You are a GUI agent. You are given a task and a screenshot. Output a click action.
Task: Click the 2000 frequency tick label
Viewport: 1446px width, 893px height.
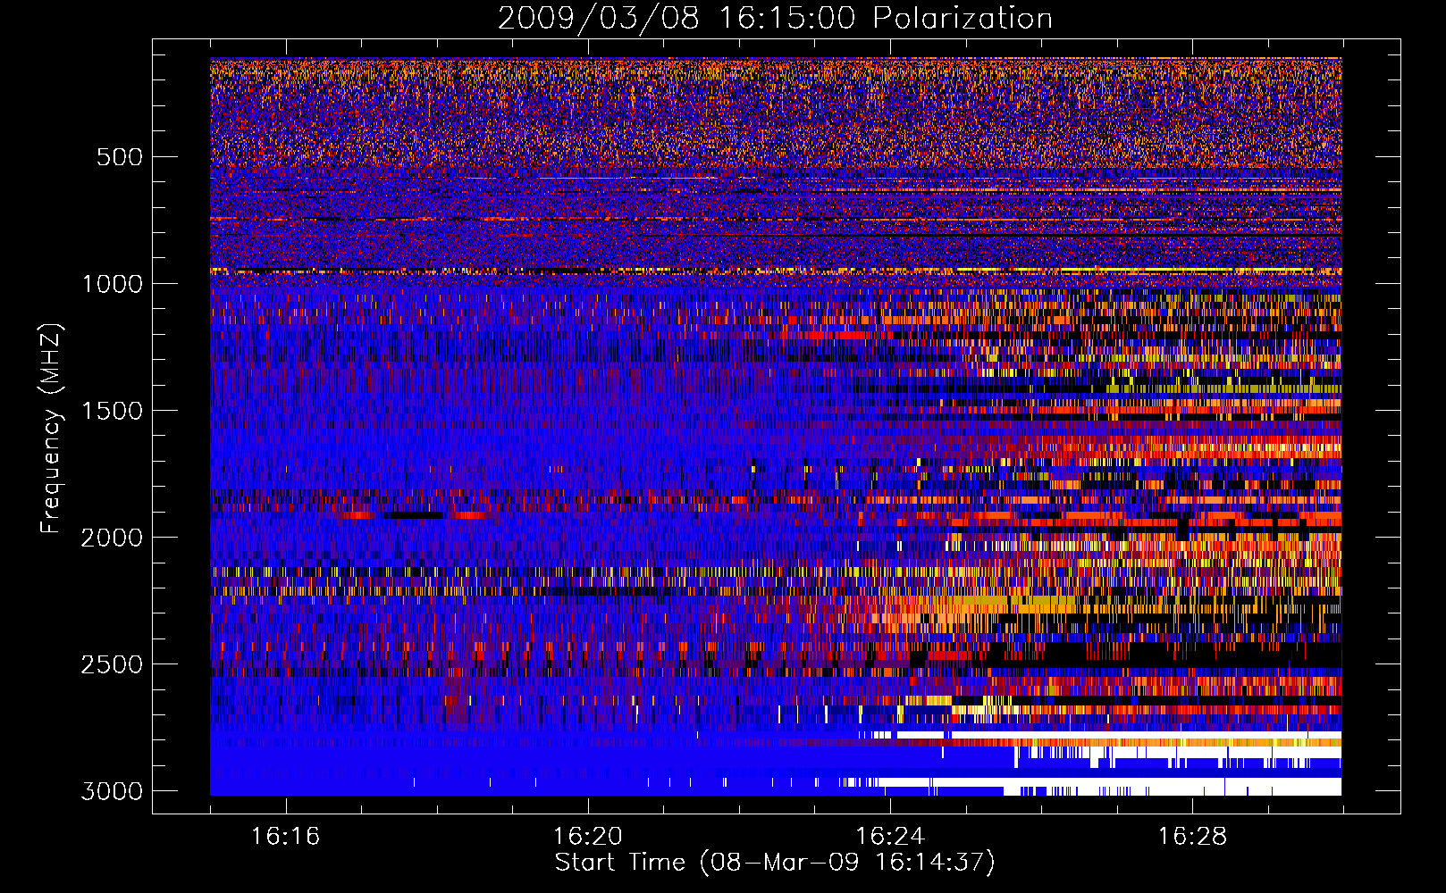(x=113, y=538)
